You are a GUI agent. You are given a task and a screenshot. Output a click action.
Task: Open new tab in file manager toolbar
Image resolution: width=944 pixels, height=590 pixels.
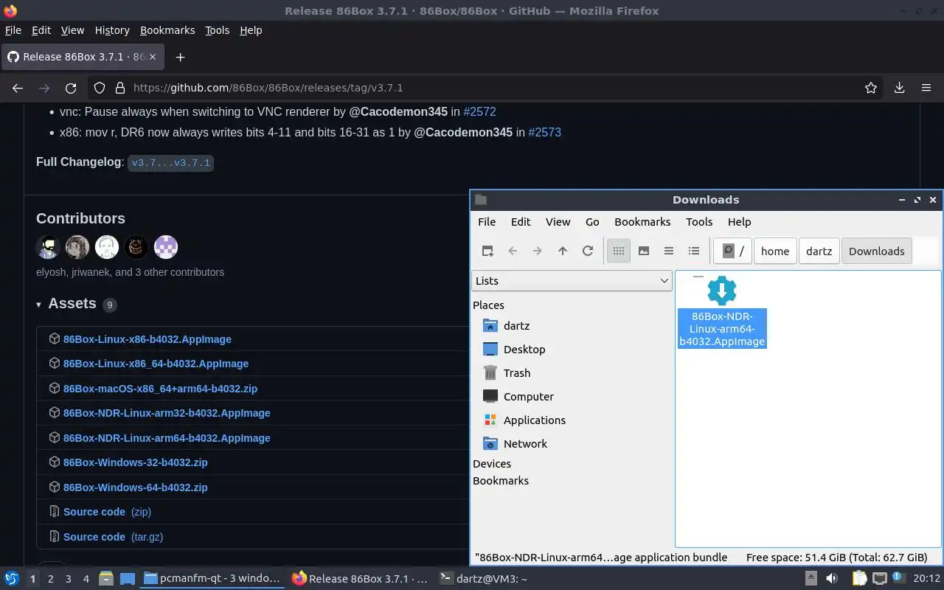[487, 251]
